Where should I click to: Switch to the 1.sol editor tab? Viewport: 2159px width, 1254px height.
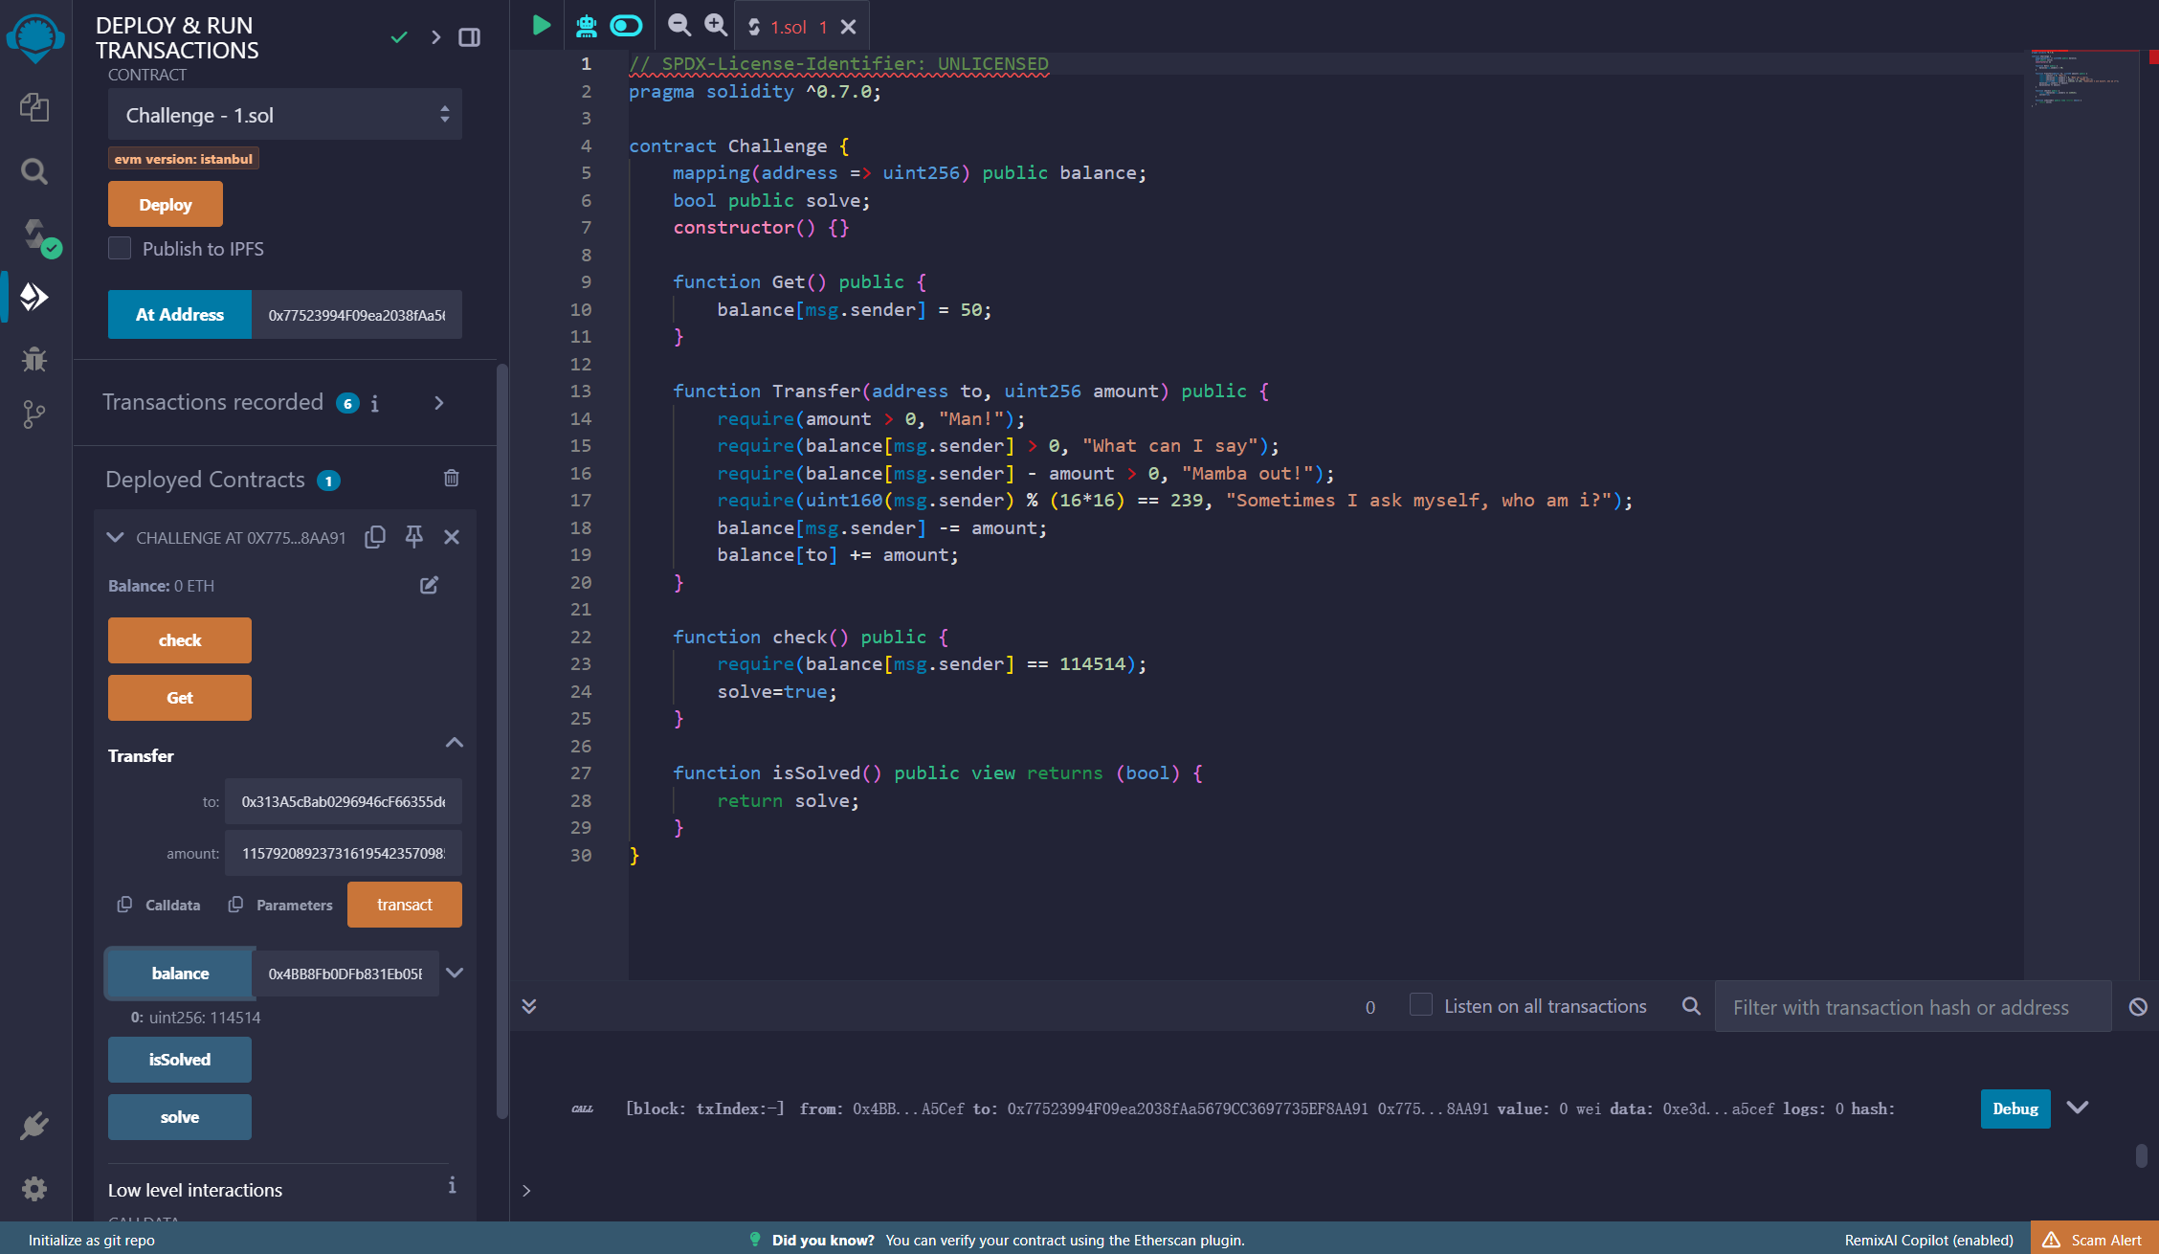pyautogui.click(x=789, y=27)
